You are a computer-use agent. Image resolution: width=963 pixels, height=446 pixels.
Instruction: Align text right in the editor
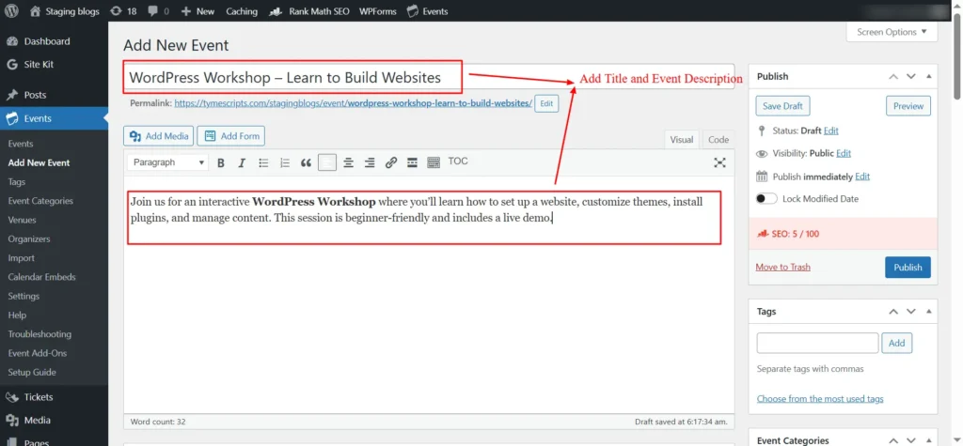(370, 162)
